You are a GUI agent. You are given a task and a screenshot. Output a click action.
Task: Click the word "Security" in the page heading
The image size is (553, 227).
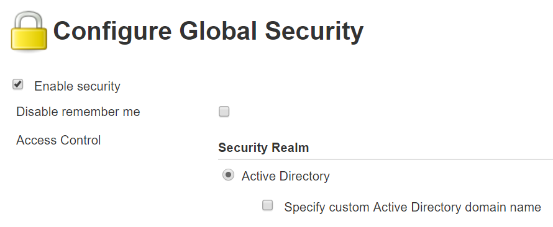pos(314,32)
